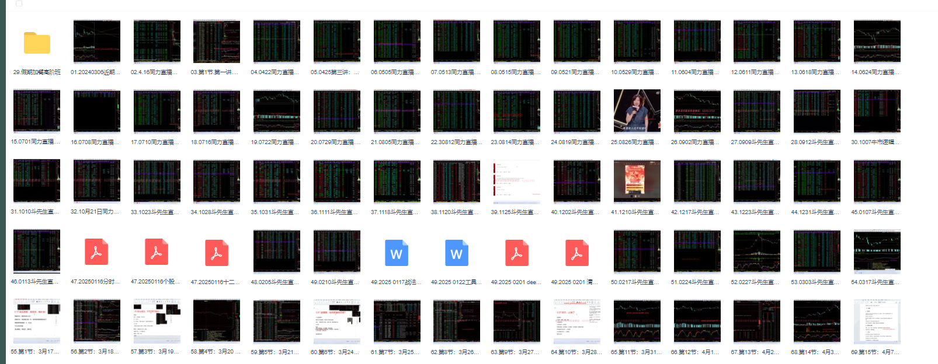938x364 pixels.
Task: Open video 14.0624同力直播 thumbnail
Action: 877,41
